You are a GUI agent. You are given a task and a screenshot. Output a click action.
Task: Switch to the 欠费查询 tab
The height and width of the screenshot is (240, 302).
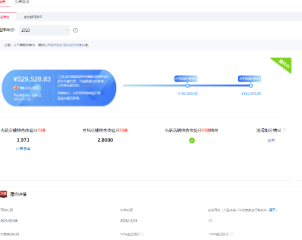pyautogui.click(x=22, y=2)
